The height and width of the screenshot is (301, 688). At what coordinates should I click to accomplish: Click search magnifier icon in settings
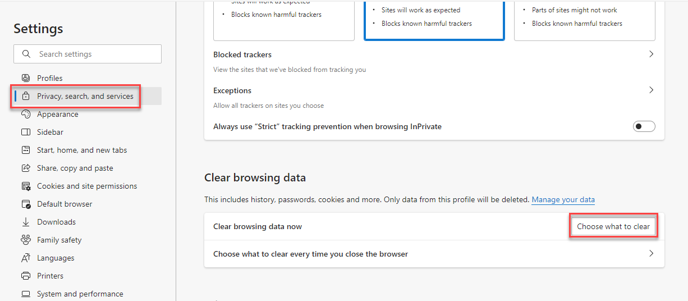pos(26,54)
